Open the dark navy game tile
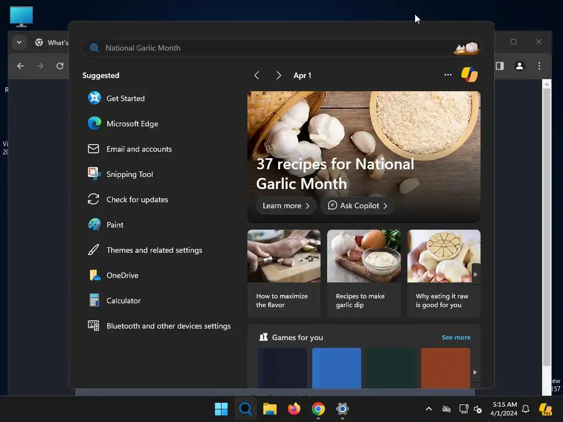 coord(282,368)
